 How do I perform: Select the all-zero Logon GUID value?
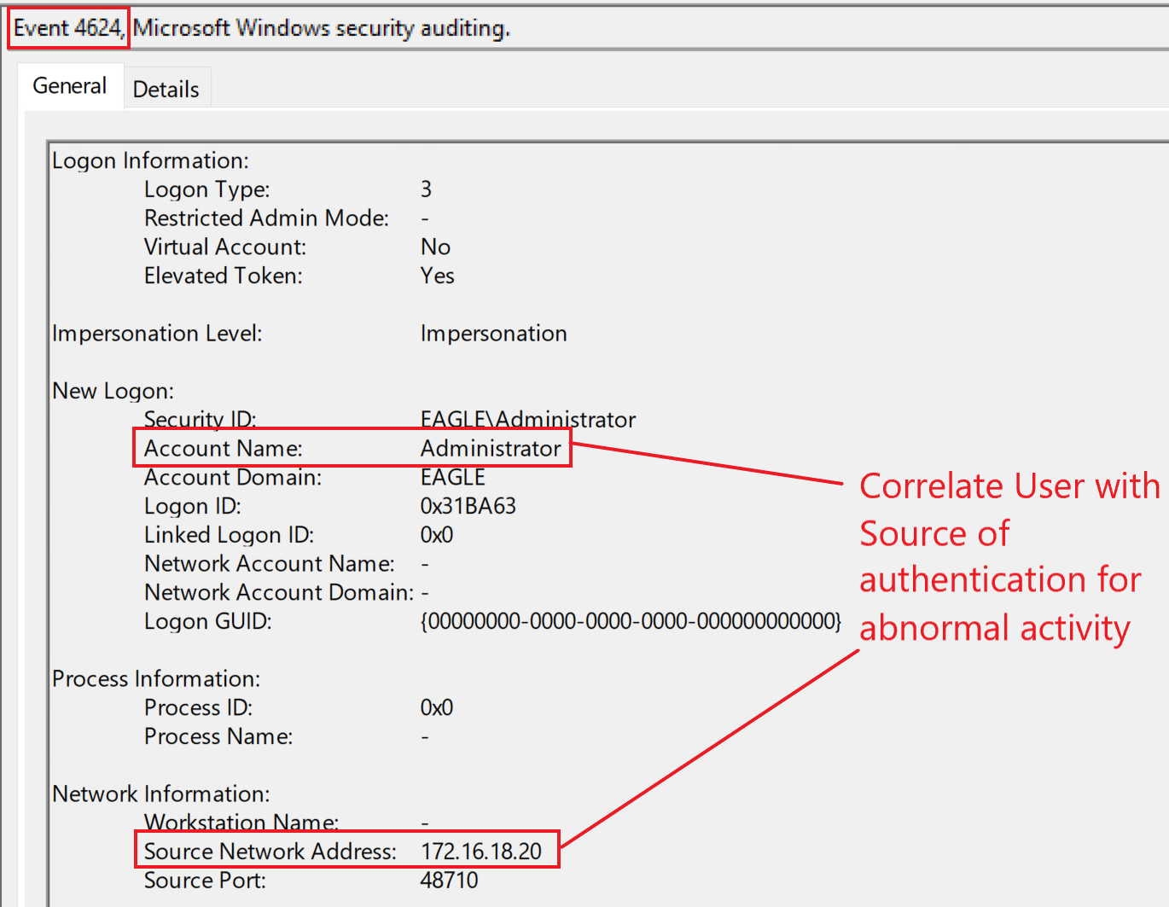631,622
